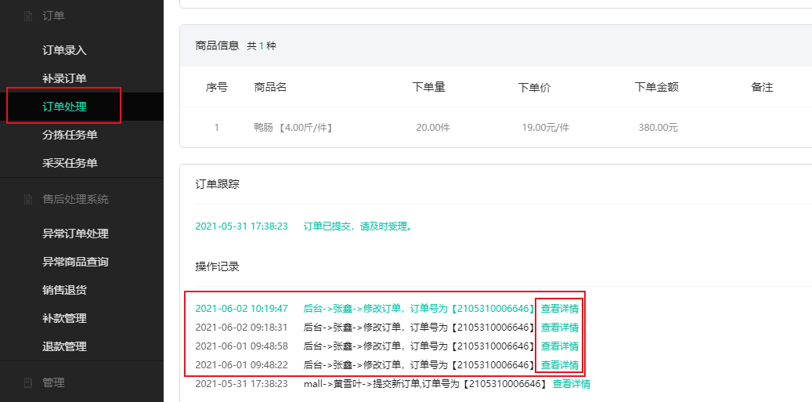The height and width of the screenshot is (402, 812).
Task: Click the icon beside 售后处理系统
Action: 28,200
